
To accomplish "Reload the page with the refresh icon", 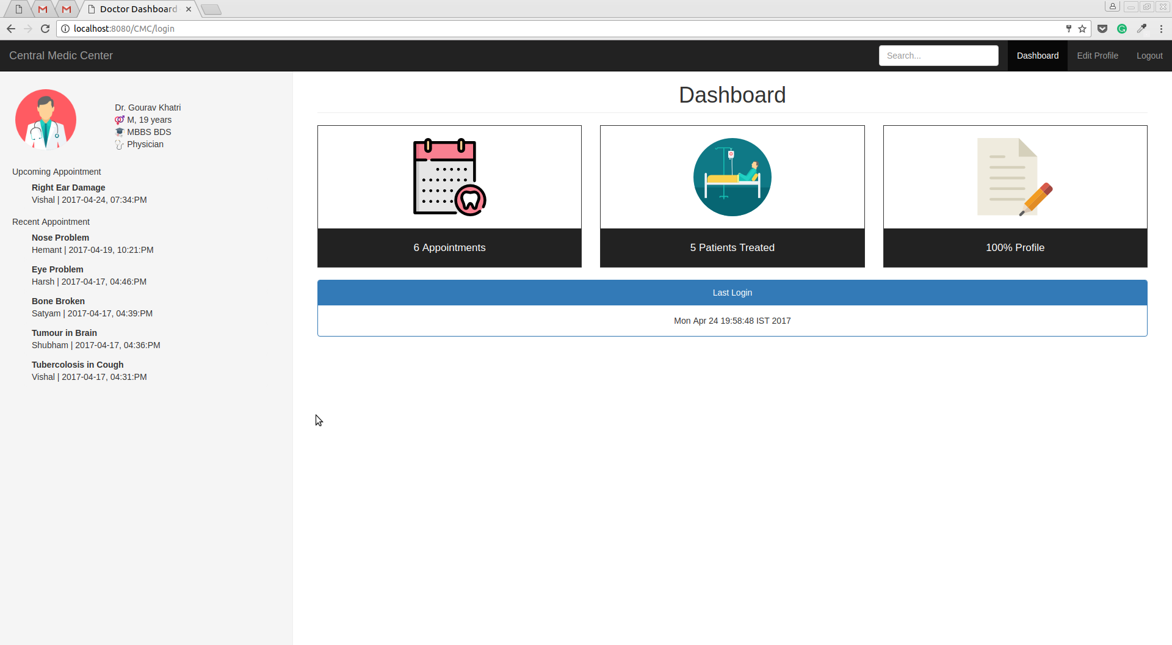I will [x=45, y=29].
